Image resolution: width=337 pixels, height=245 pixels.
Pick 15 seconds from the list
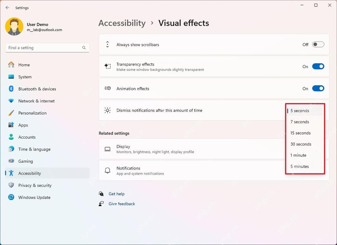305,133
